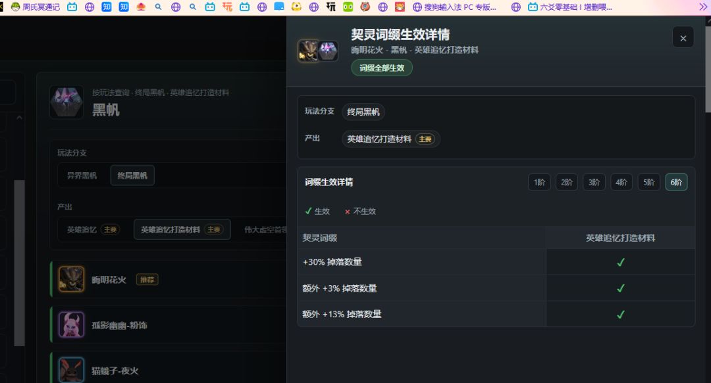Click the red 不生效 legend item

pyautogui.click(x=361, y=212)
